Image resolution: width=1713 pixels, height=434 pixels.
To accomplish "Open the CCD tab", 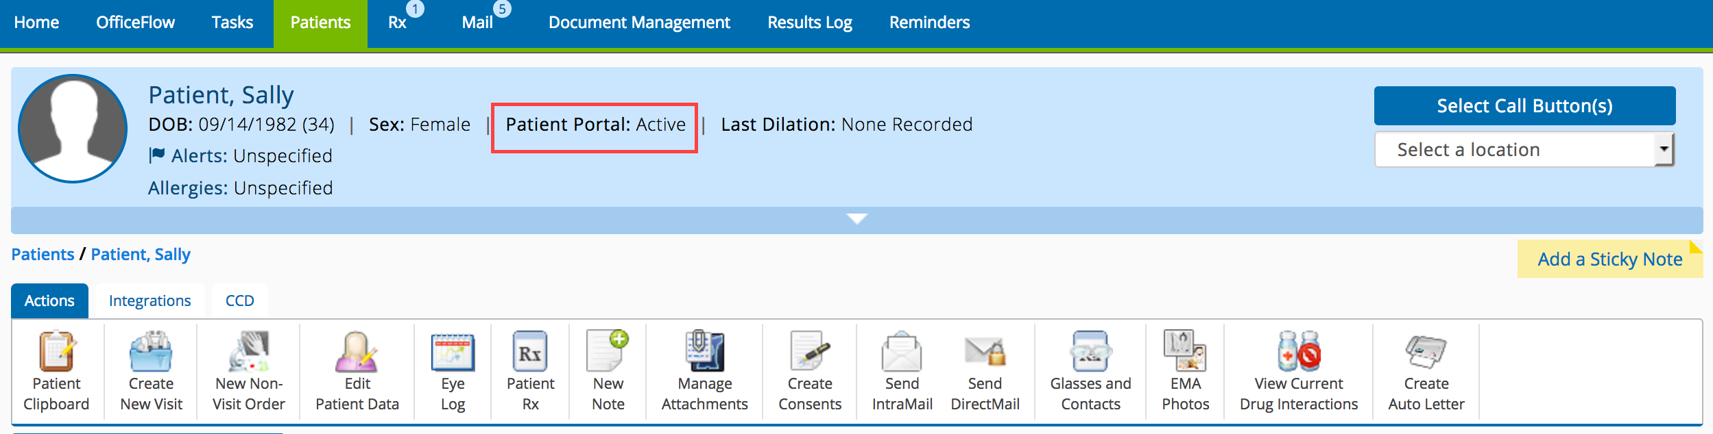I will coord(239,301).
